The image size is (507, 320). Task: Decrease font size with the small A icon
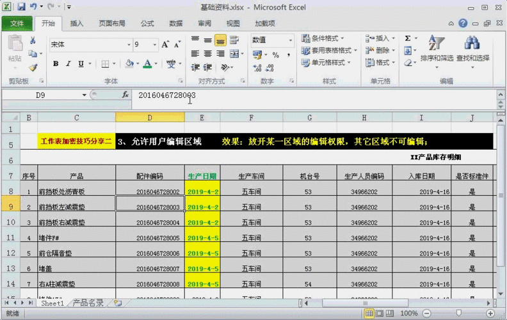tap(177, 45)
